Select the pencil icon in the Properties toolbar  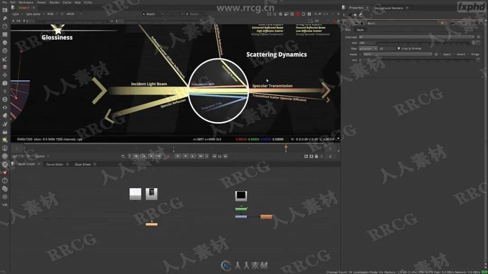(361, 14)
